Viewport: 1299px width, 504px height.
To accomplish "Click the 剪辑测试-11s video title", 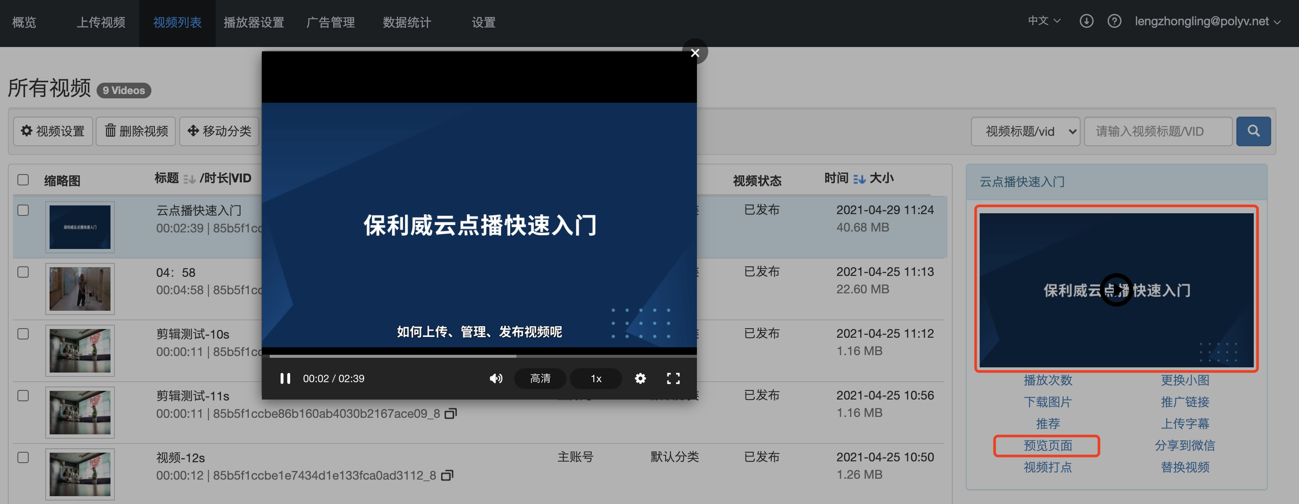I will 193,396.
